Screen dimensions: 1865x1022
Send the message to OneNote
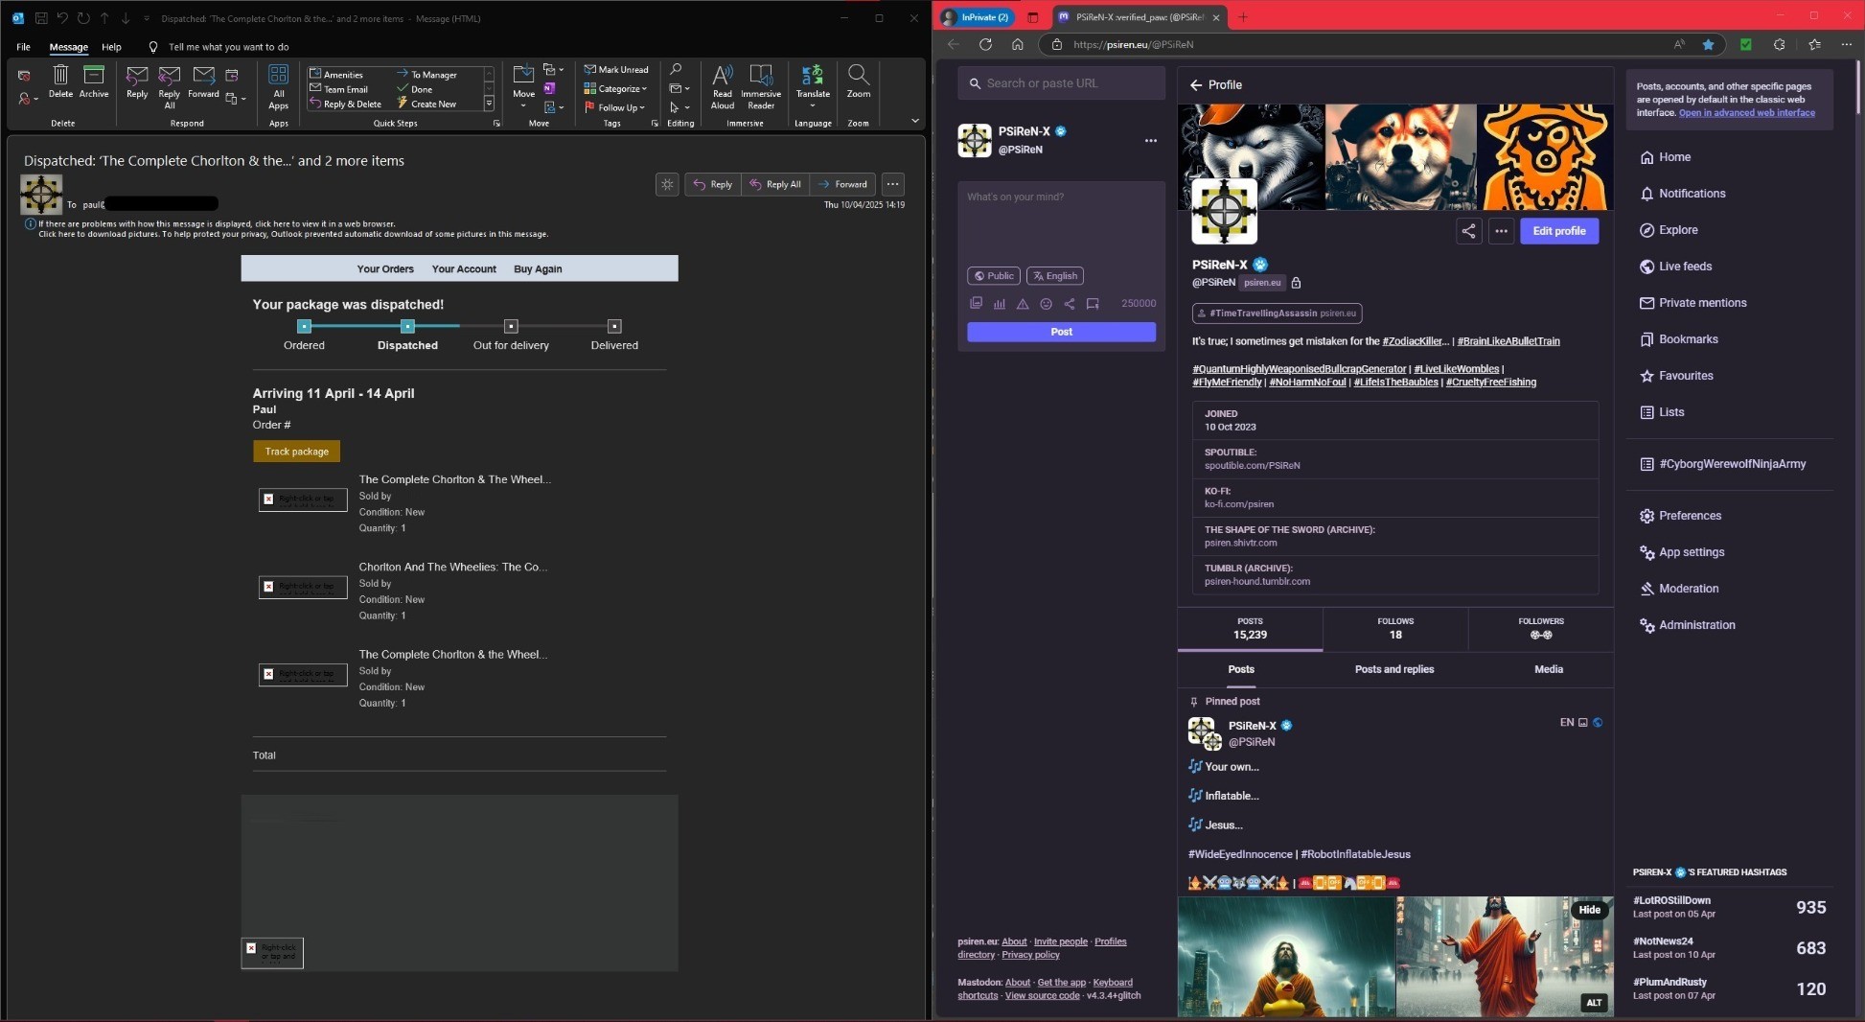(x=550, y=88)
